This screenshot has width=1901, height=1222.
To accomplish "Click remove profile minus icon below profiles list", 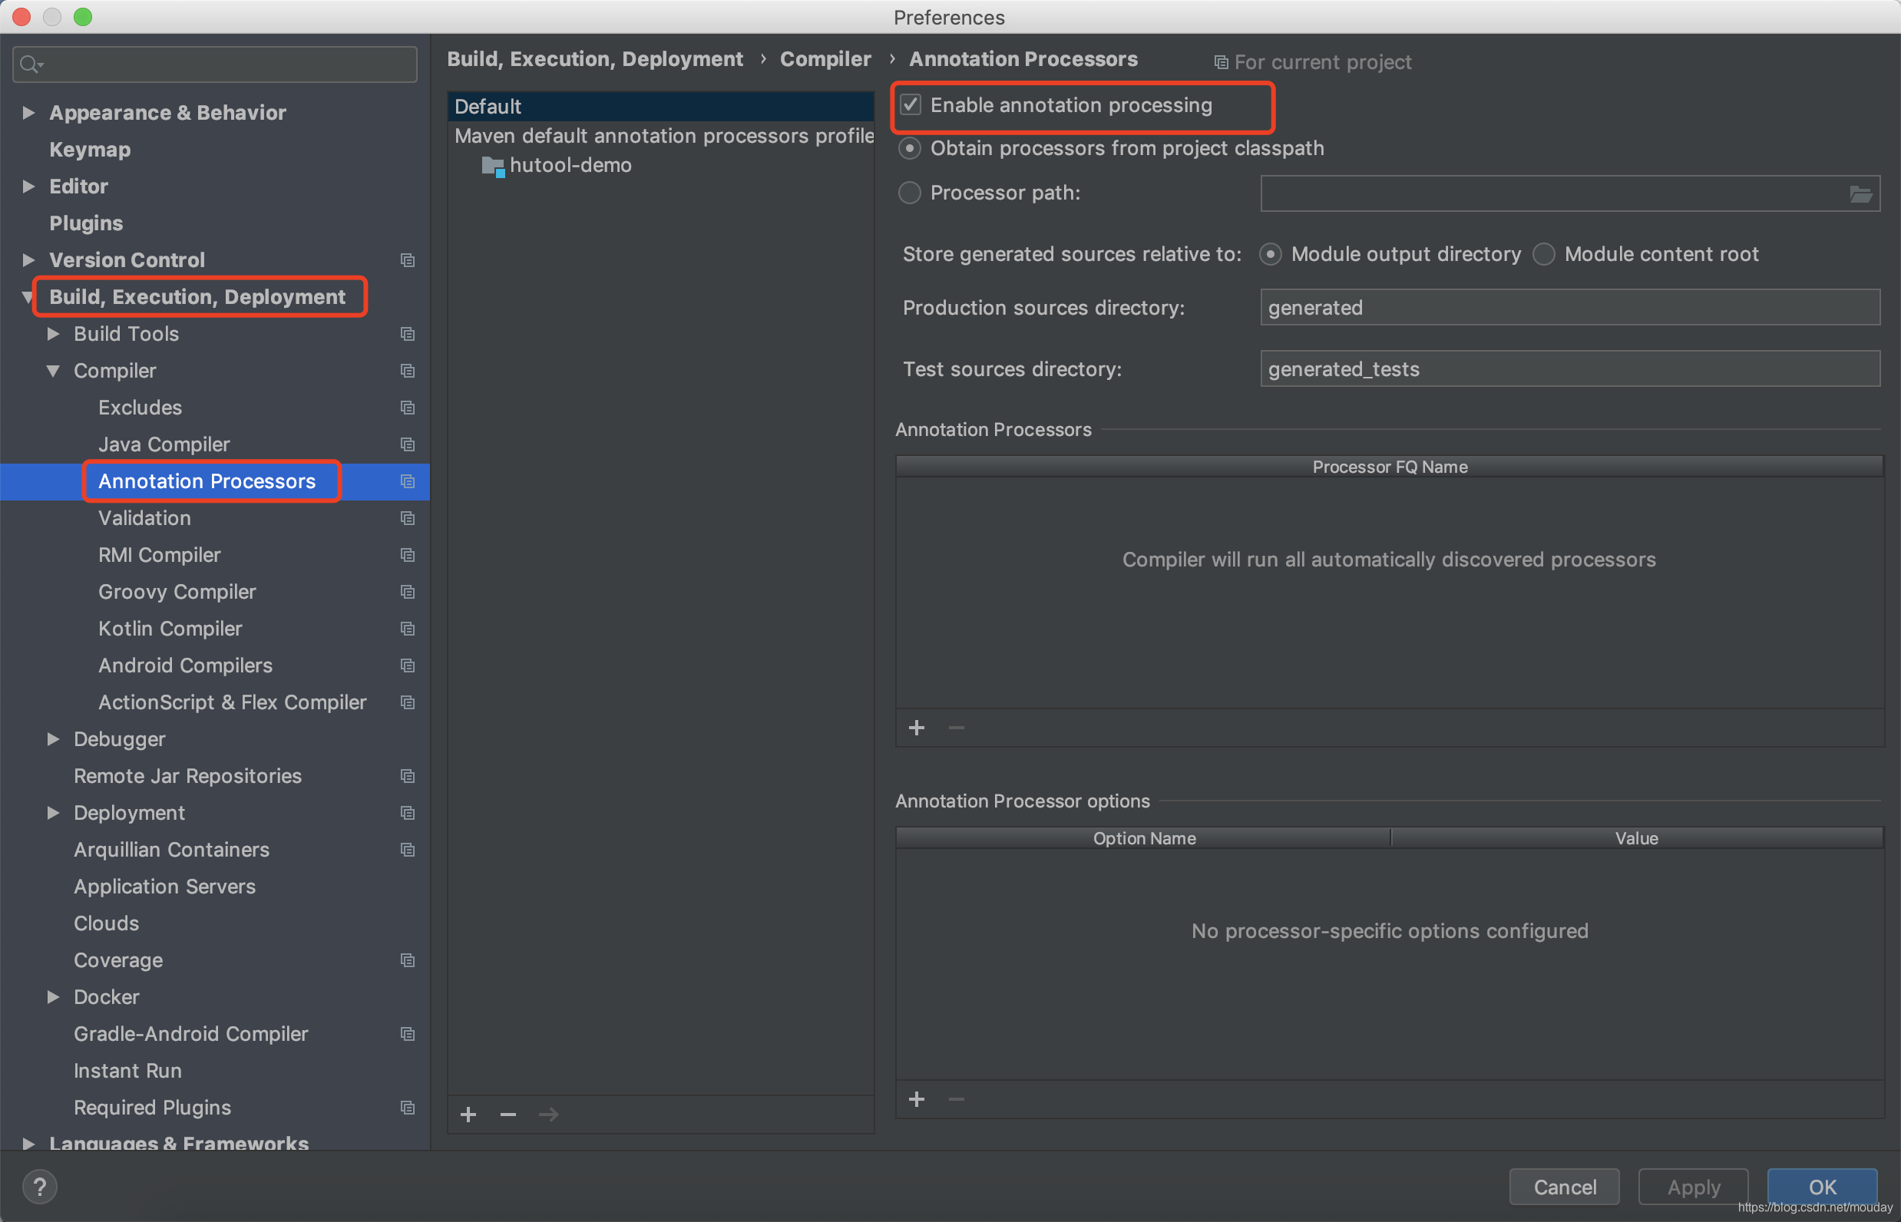I will pyautogui.click(x=508, y=1115).
